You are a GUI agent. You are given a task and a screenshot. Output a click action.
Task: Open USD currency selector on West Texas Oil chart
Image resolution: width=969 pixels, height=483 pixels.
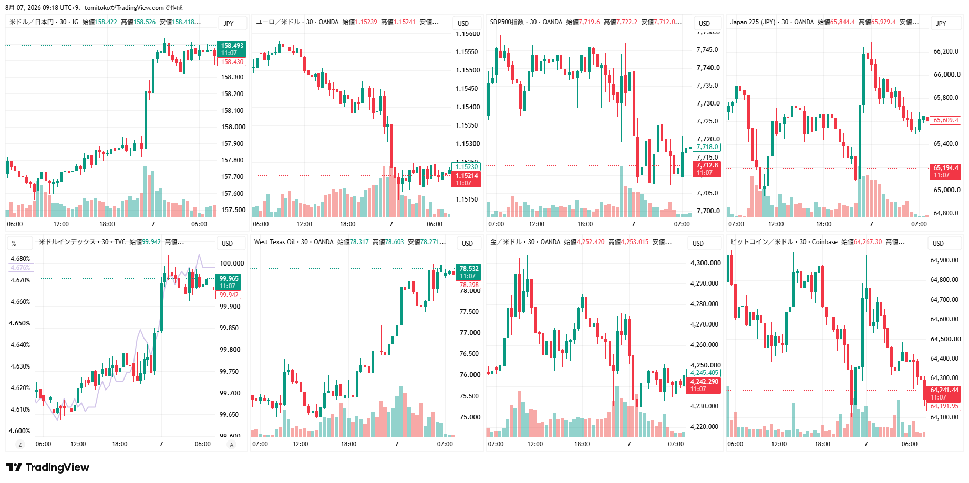[x=467, y=244]
